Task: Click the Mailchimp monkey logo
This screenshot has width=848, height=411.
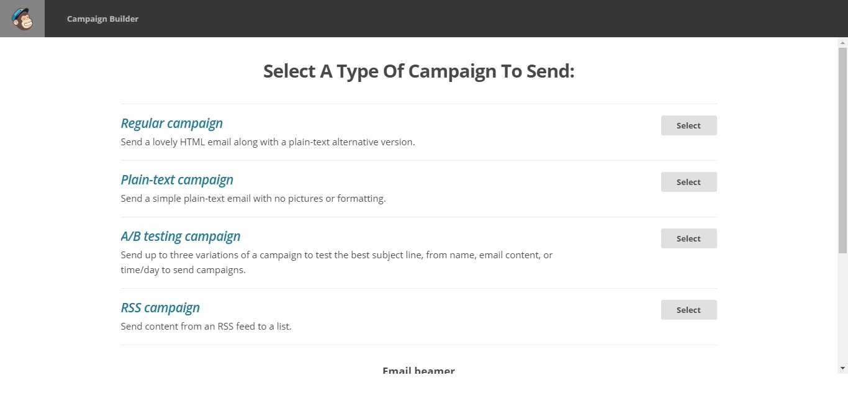Action: (x=22, y=19)
